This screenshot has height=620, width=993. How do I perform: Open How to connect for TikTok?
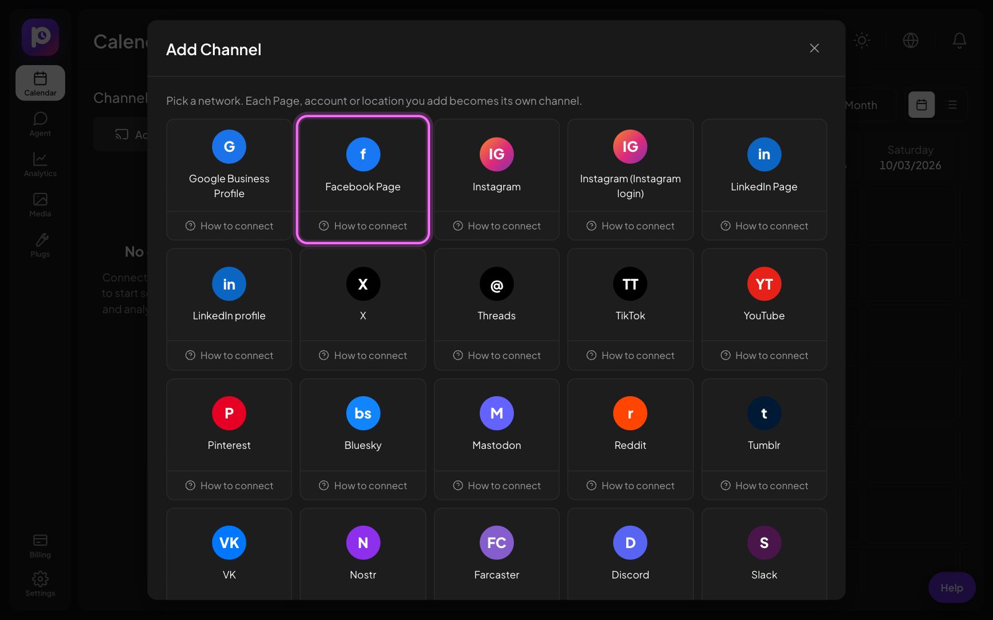click(631, 355)
